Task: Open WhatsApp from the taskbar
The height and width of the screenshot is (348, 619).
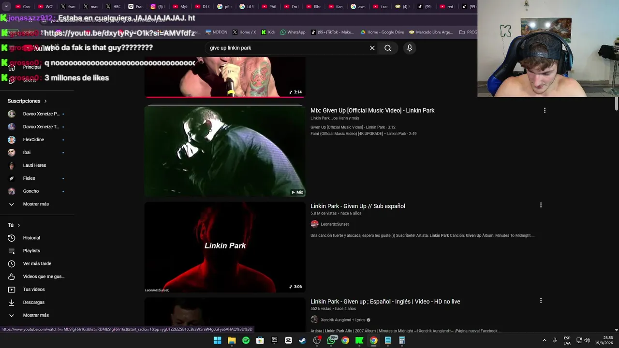Action: (331, 340)
